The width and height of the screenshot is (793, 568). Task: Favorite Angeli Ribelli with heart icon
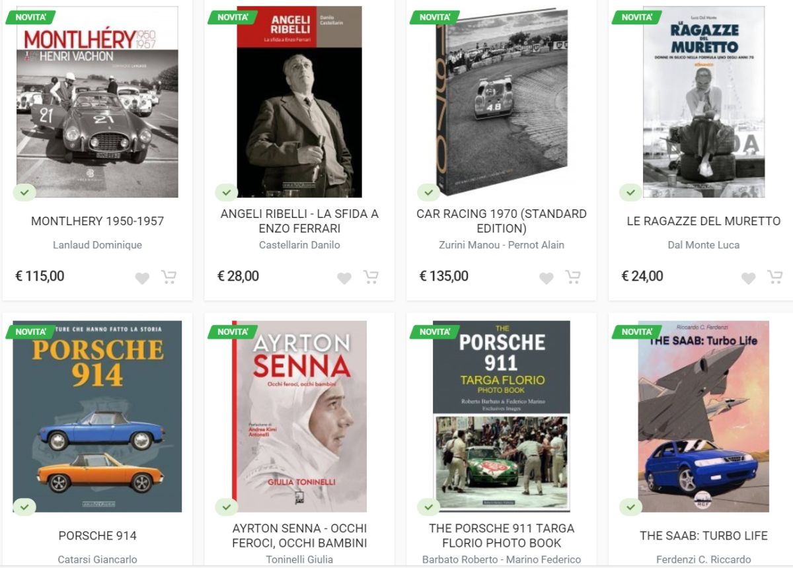[344, 278]
